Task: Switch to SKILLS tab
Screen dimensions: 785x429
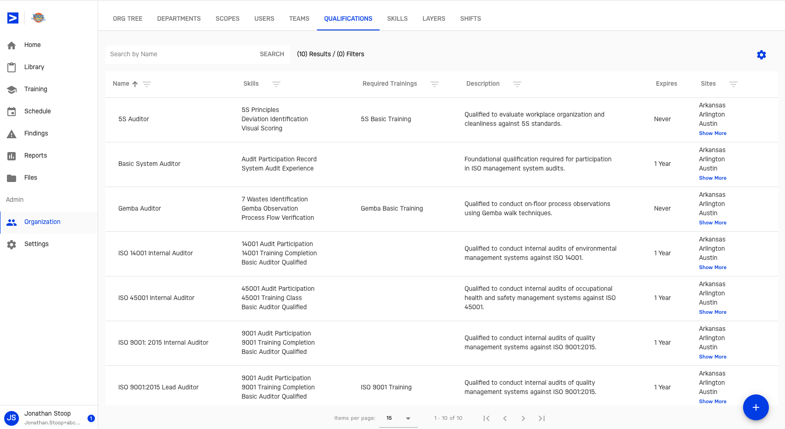Action: (x=398, y=18)
